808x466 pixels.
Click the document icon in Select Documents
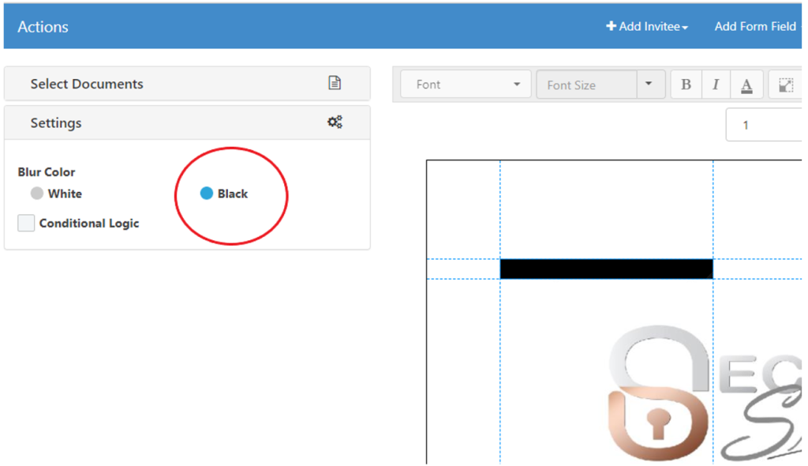pyautogui.click(x=335, y=83)
